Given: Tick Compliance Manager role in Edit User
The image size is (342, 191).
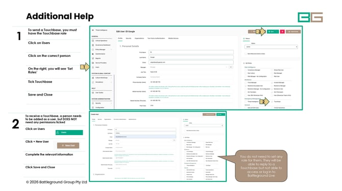Looking at the screenshot, I should click(x=246, y=70).
